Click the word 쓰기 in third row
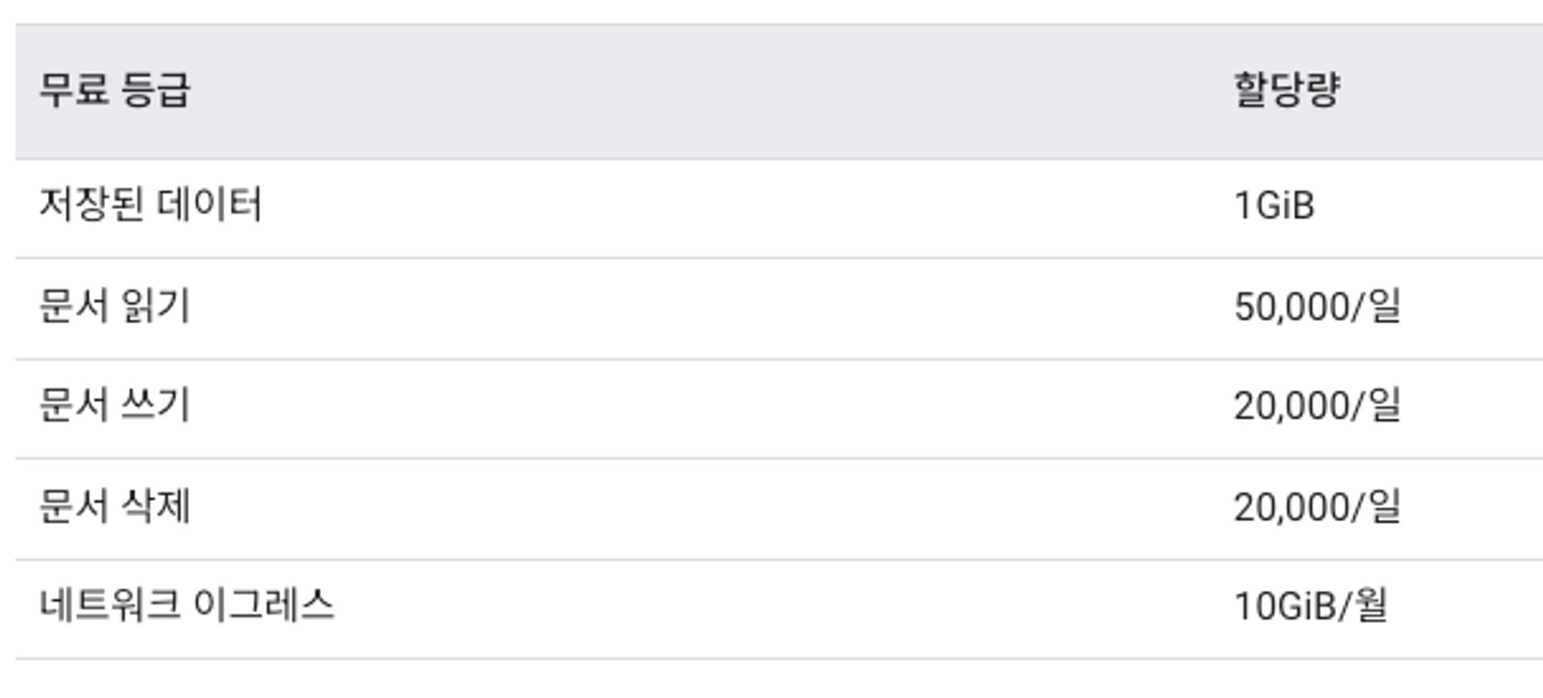Image resolution: width=1543 pixels, height=698 pixels. pos(155,406)
